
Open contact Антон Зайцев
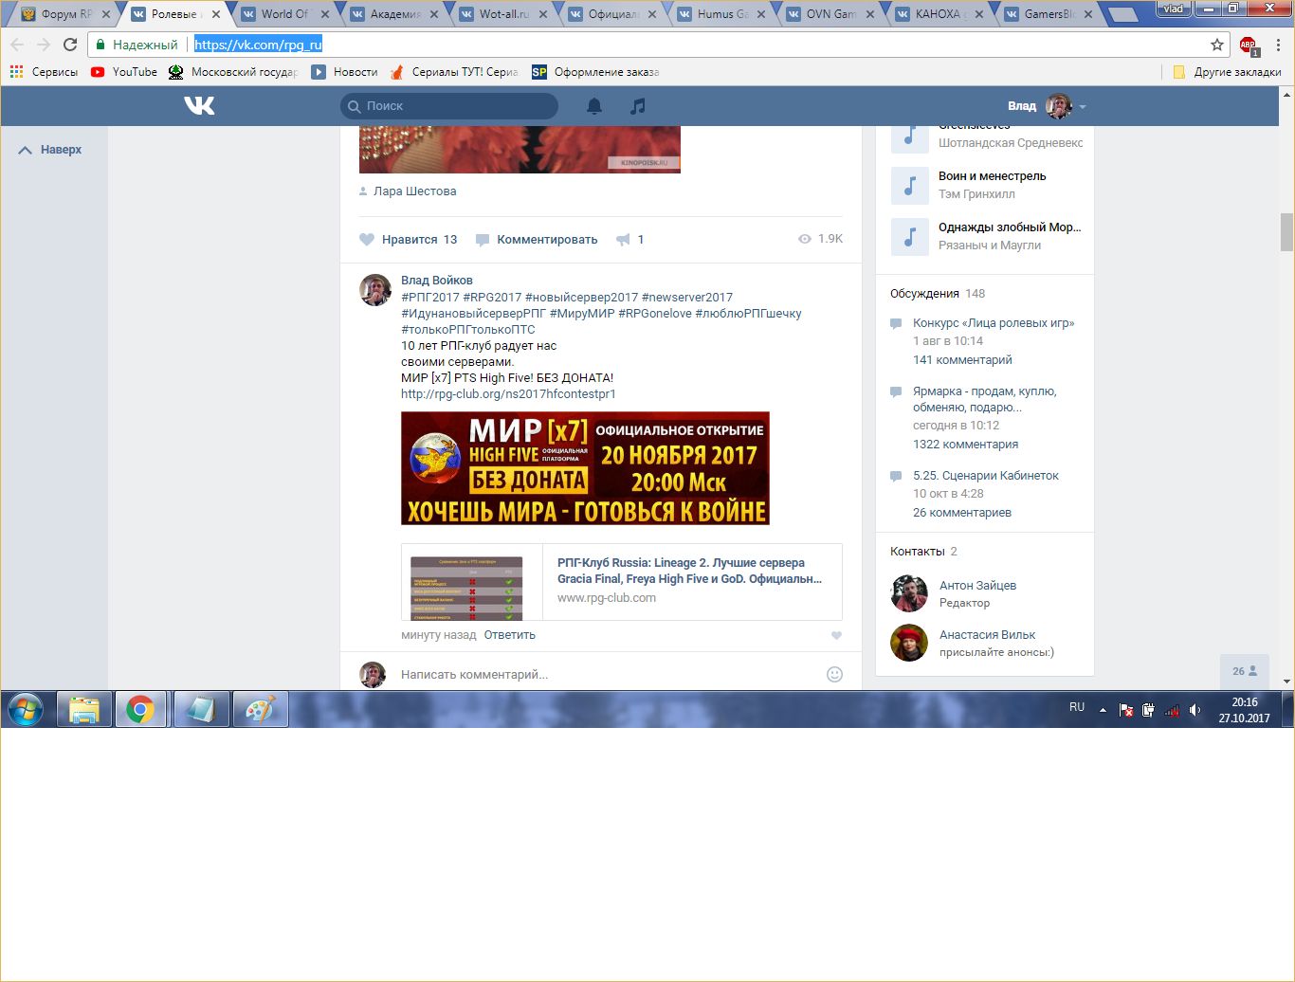(977, 586)
